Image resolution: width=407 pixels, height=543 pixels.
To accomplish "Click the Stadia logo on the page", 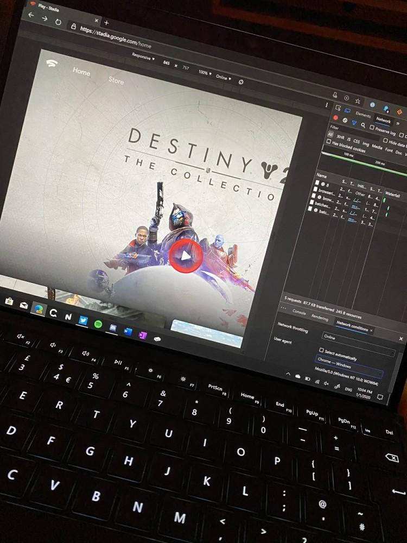I will pyautogui.click(x=52, y=63).
